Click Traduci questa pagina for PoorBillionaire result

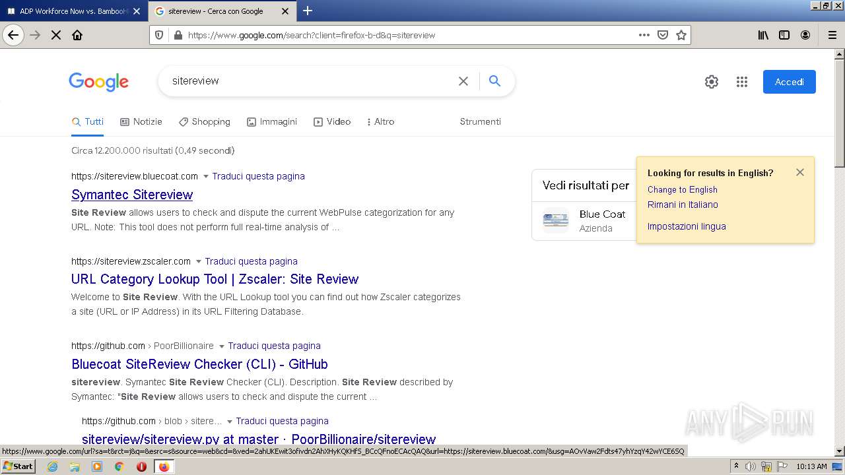click(x=274, y=346)
